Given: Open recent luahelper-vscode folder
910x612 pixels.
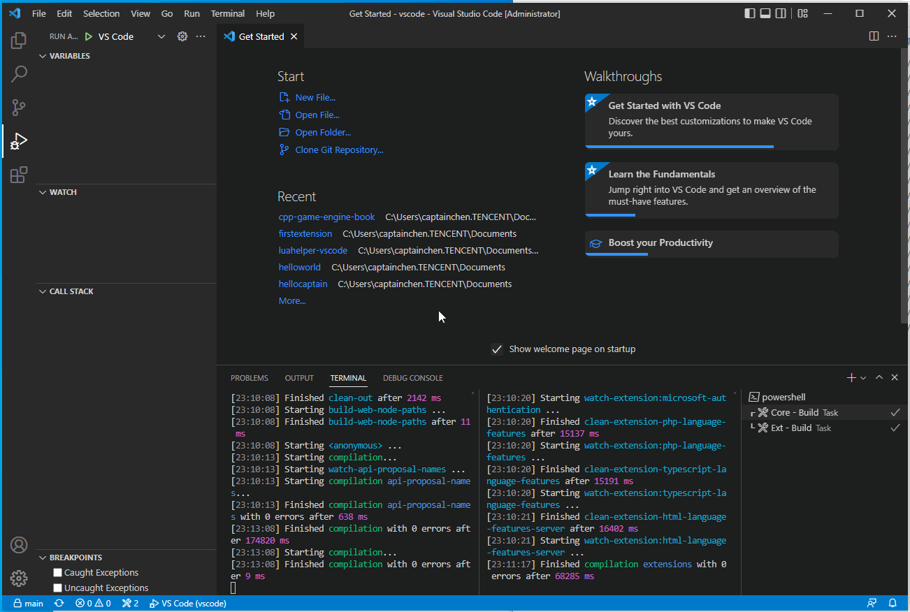Looking at the screenshot, I should 313,250.
